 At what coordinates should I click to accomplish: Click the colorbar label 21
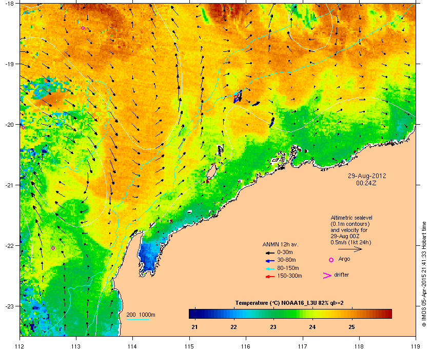194,327
